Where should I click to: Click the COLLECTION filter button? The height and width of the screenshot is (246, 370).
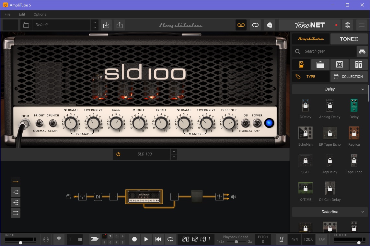pos(349,77)
